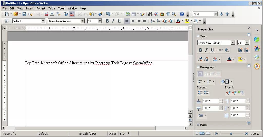263x137 pixels.
Task: Save the document with the floppy icon
Action: [x=24, y=14]
